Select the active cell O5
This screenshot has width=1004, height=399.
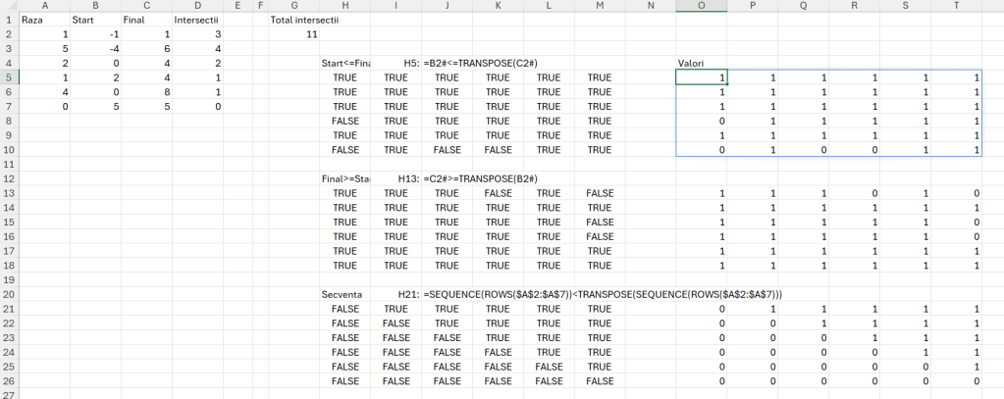pos(702,77)
